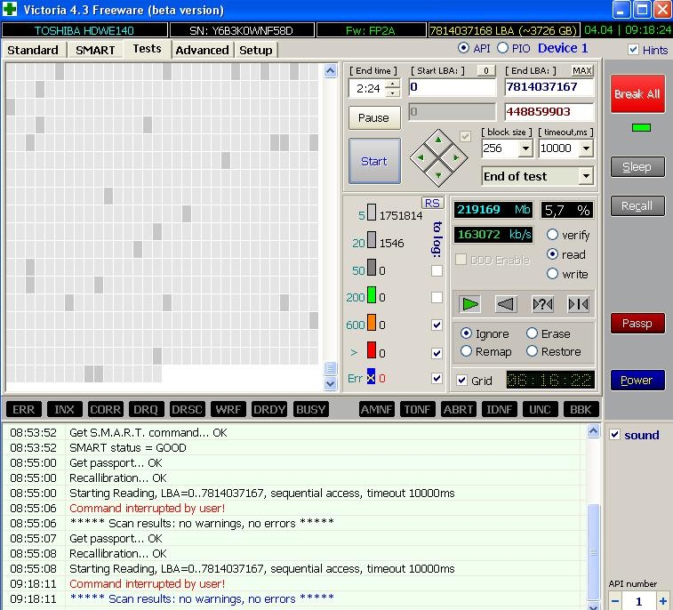The width and height of the screenshot is (673, 610).
Task: Click the DRSC status indicator
Action: point(187,410)
